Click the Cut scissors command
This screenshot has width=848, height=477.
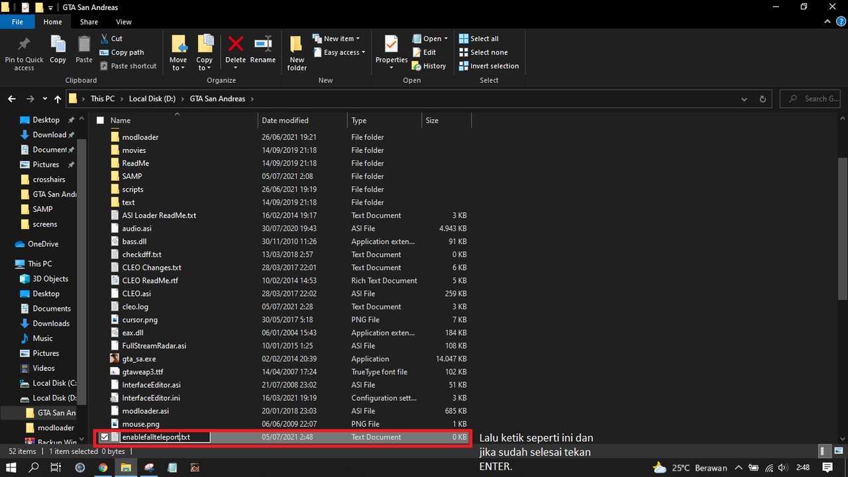coord(111,38)
